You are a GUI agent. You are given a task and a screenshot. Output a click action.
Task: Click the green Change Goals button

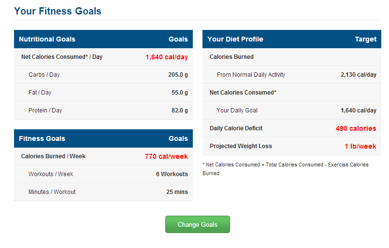198,224
